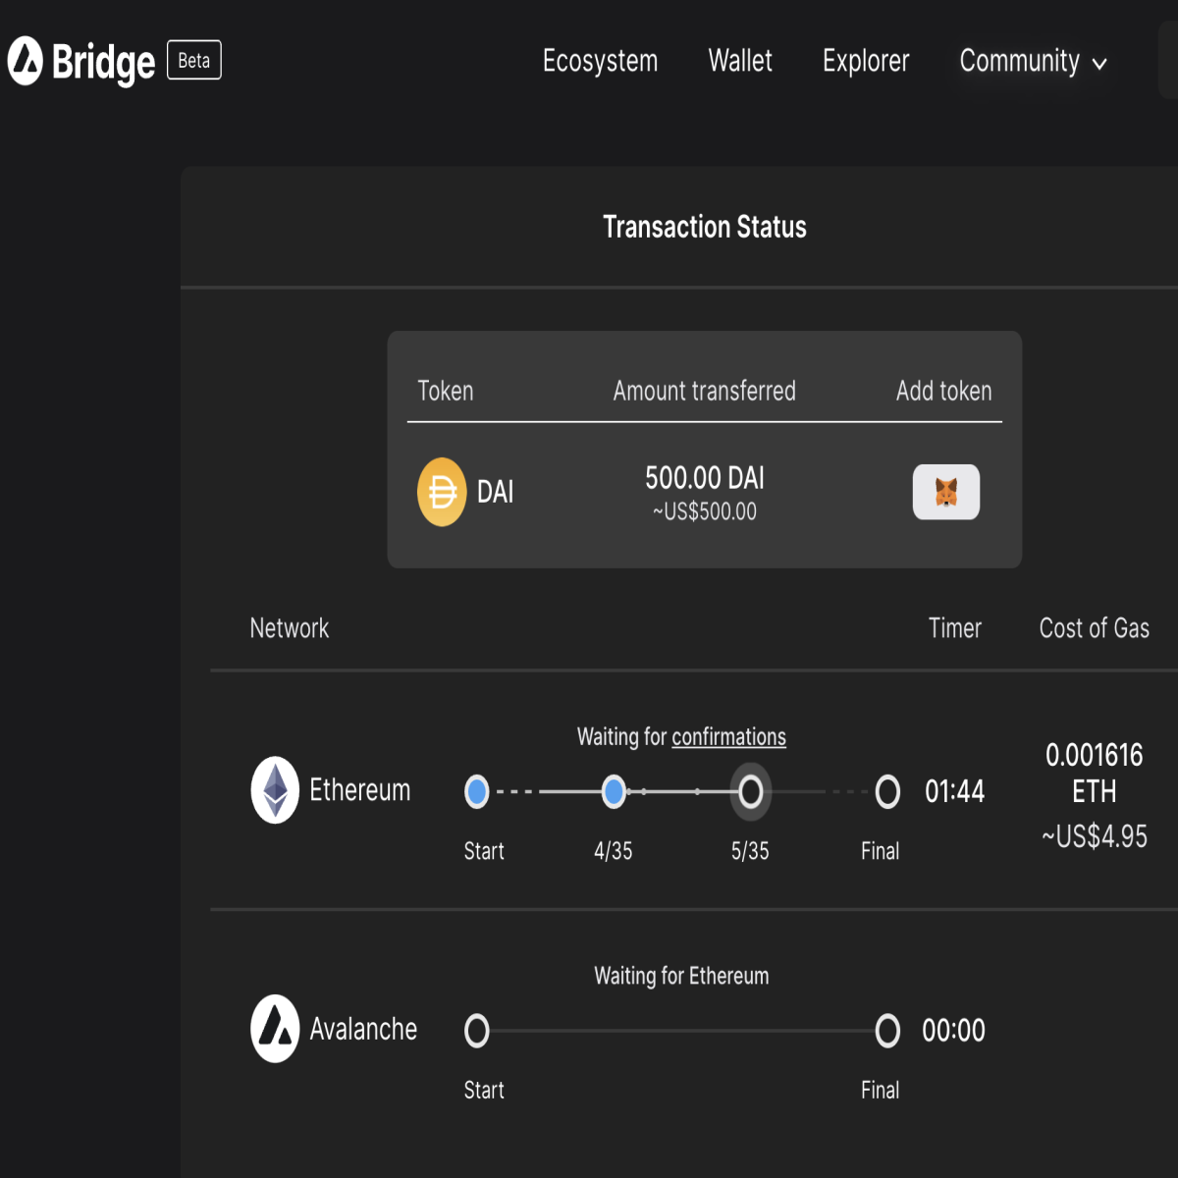Screen dimensions: 1178x1178
Task: Click the DAI token name label
Action: 496,492
